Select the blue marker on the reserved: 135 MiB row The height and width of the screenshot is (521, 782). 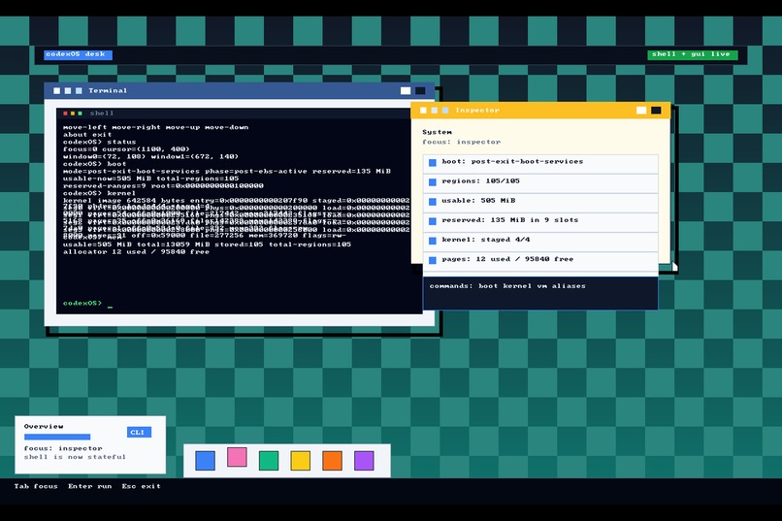pos(433,221)
